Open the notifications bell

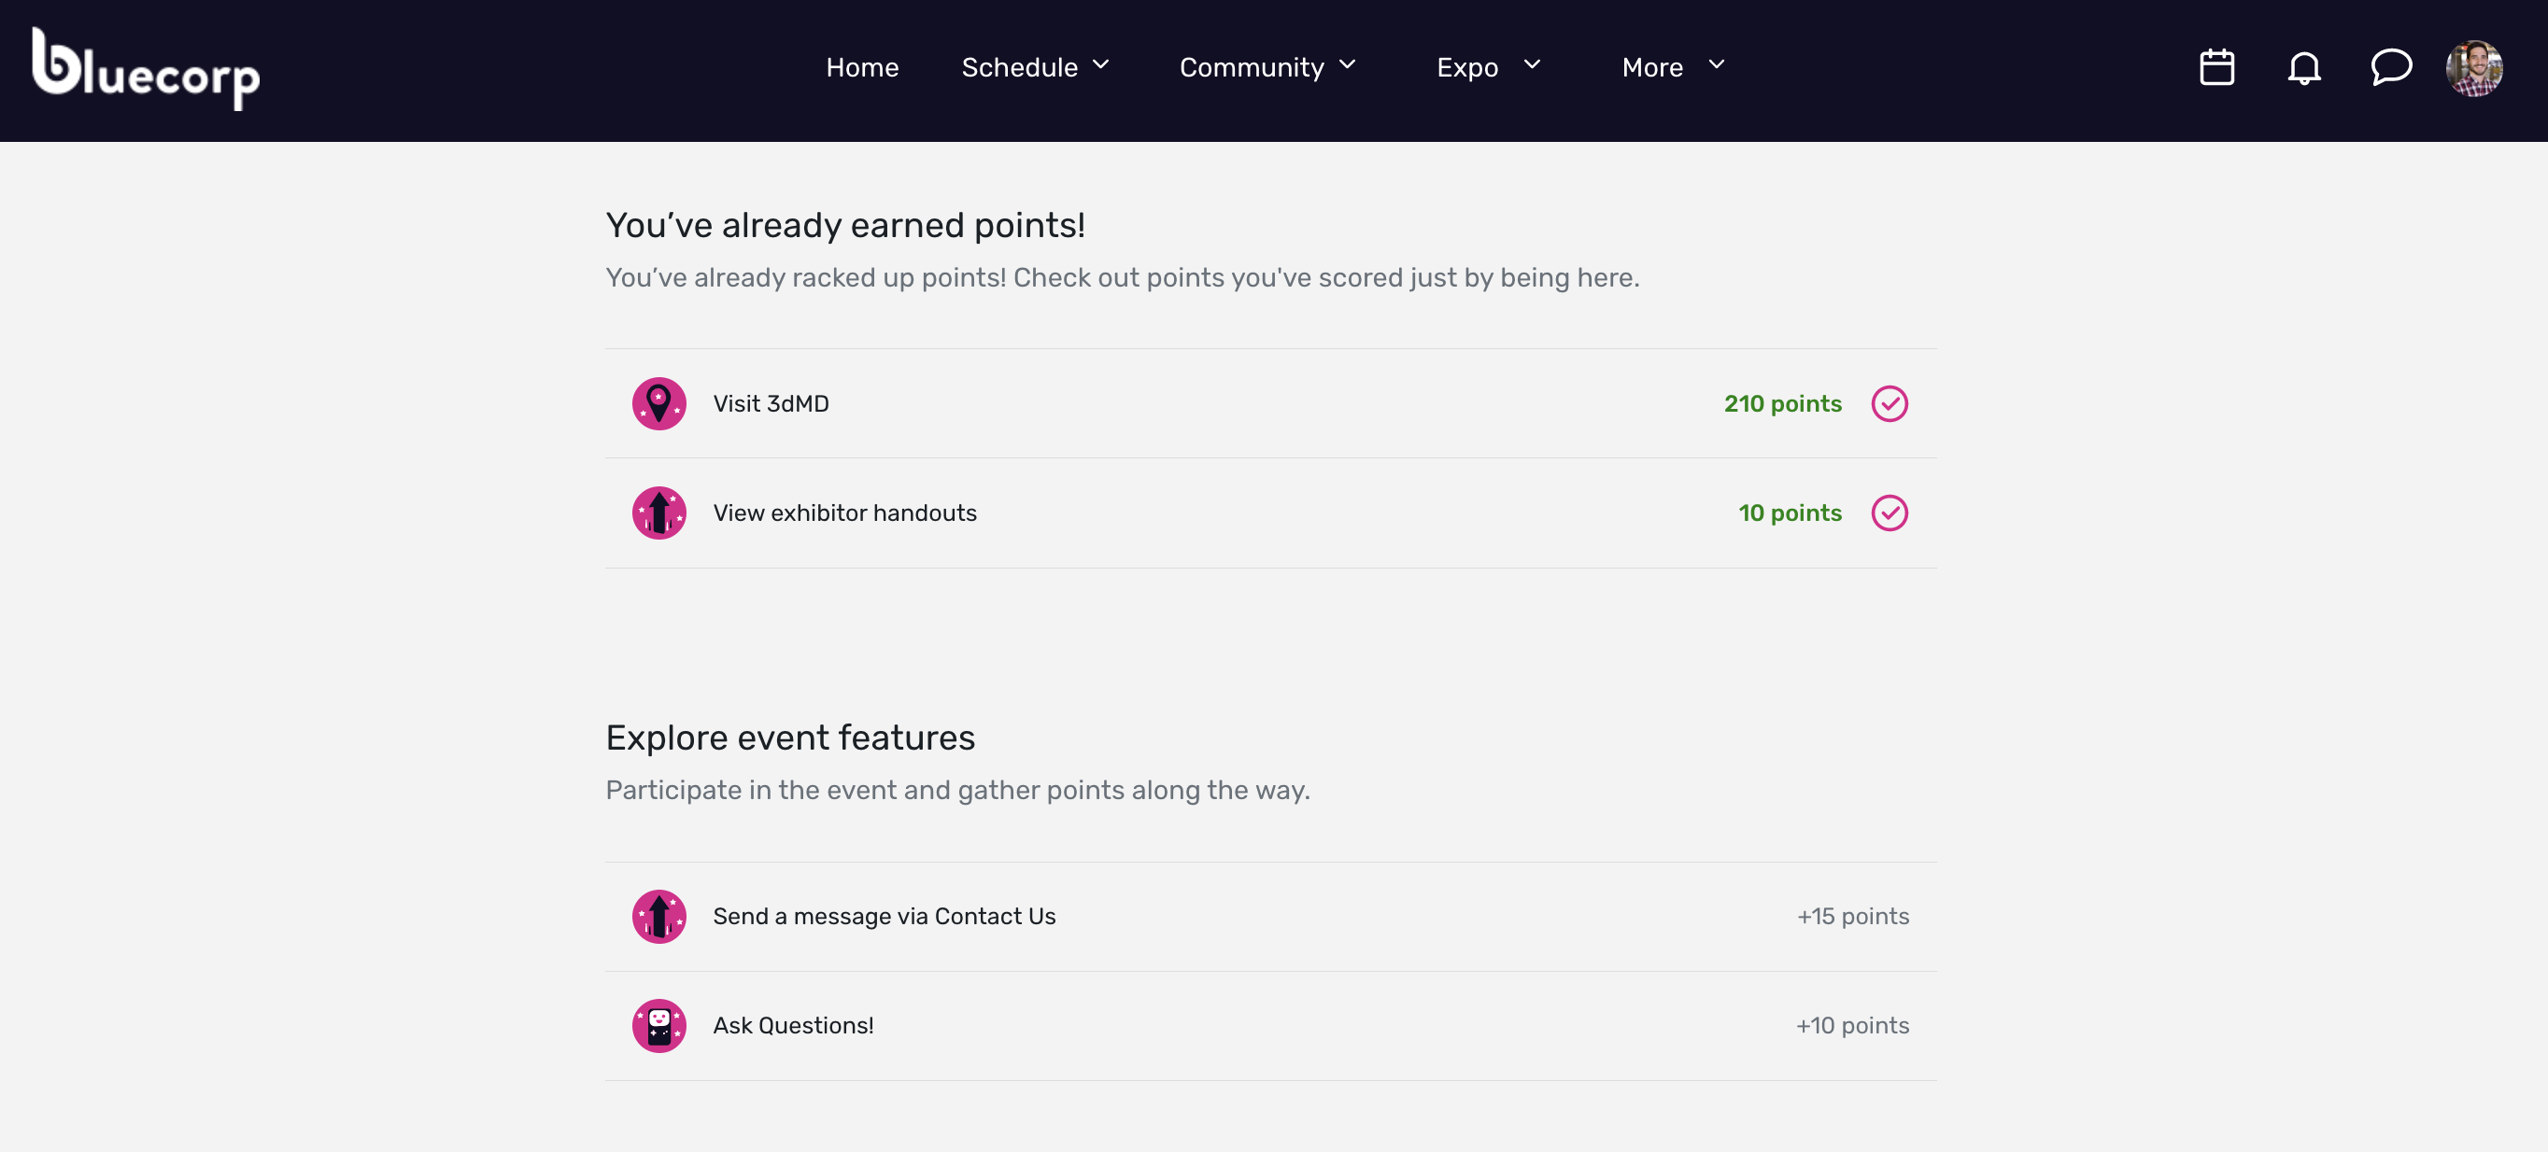pyautogui.click(x=2302, y=67)
